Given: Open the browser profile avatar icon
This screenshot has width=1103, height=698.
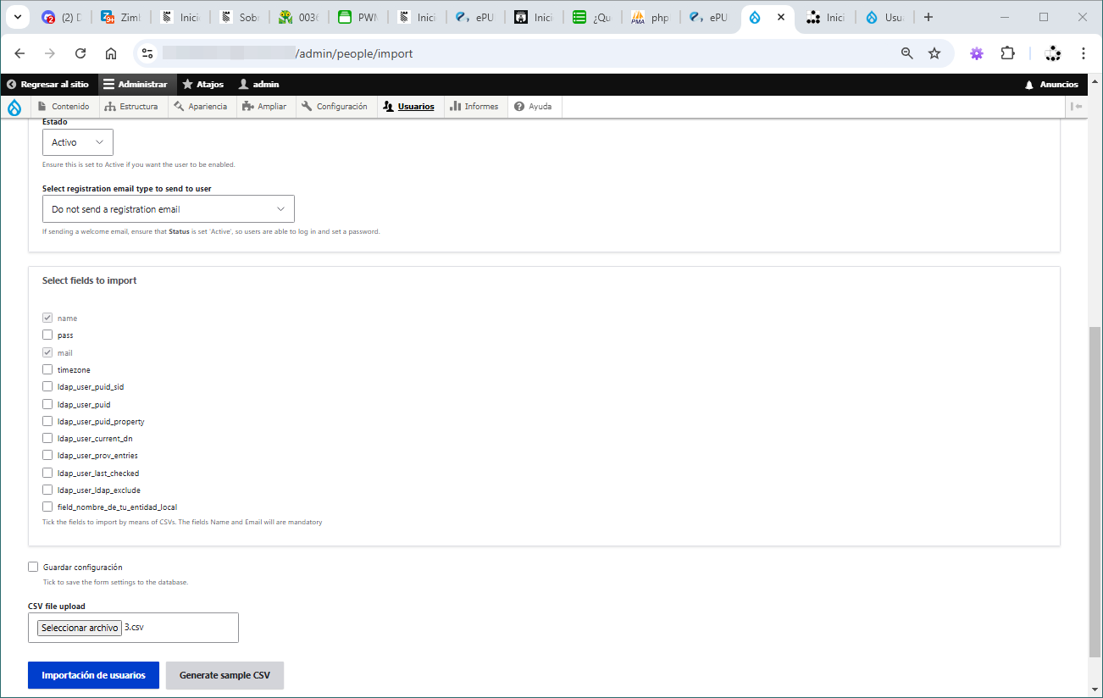Looking at the screenshot, I should click(x=1053, y=53).
